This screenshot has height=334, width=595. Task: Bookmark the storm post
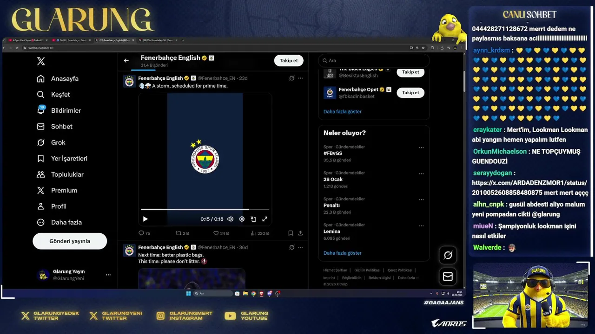click(291, 233)
